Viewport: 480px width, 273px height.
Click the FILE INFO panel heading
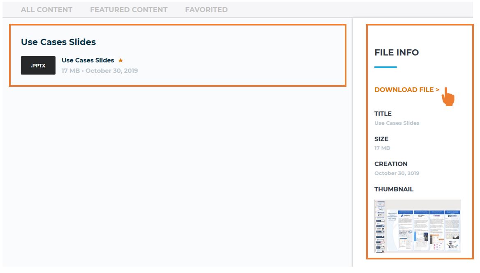[397, 53]
